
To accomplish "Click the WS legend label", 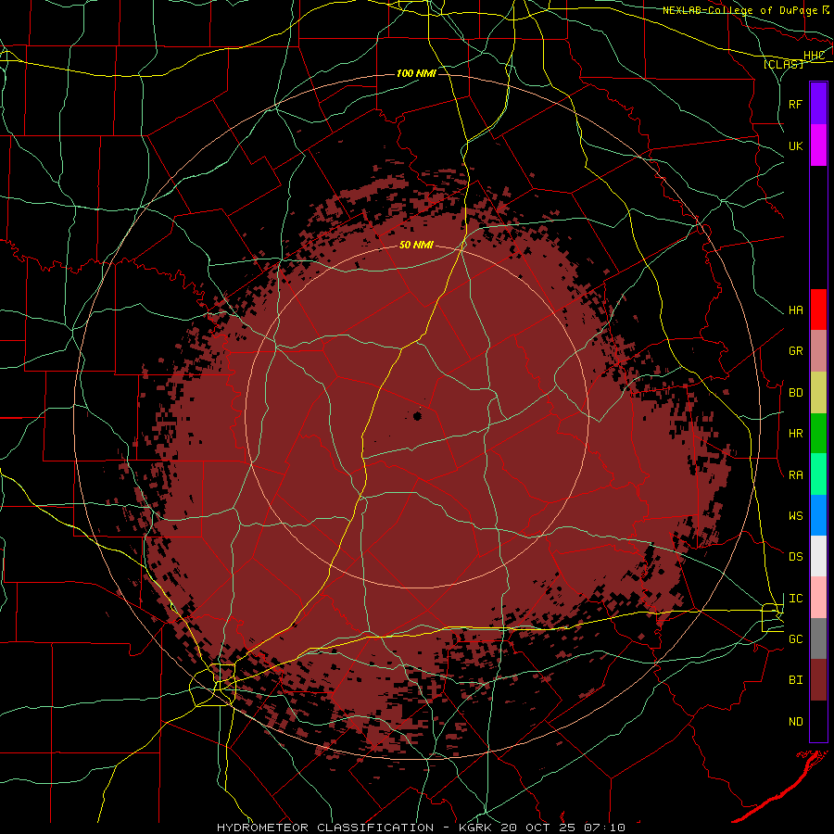I will click(795, 516).
